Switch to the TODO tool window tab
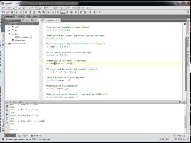This screenshot has width=191, height=143. tap(23, 136)
